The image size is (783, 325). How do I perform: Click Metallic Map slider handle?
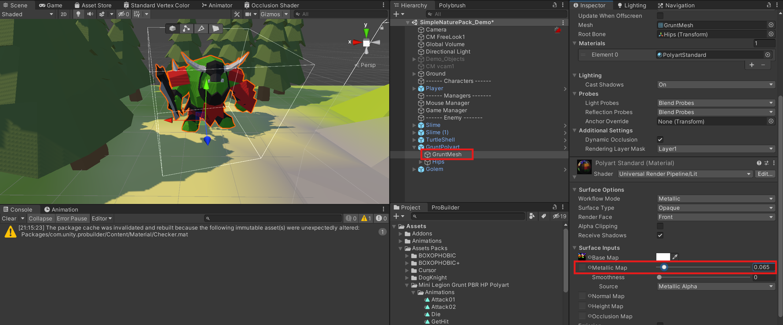coord(664,268)
